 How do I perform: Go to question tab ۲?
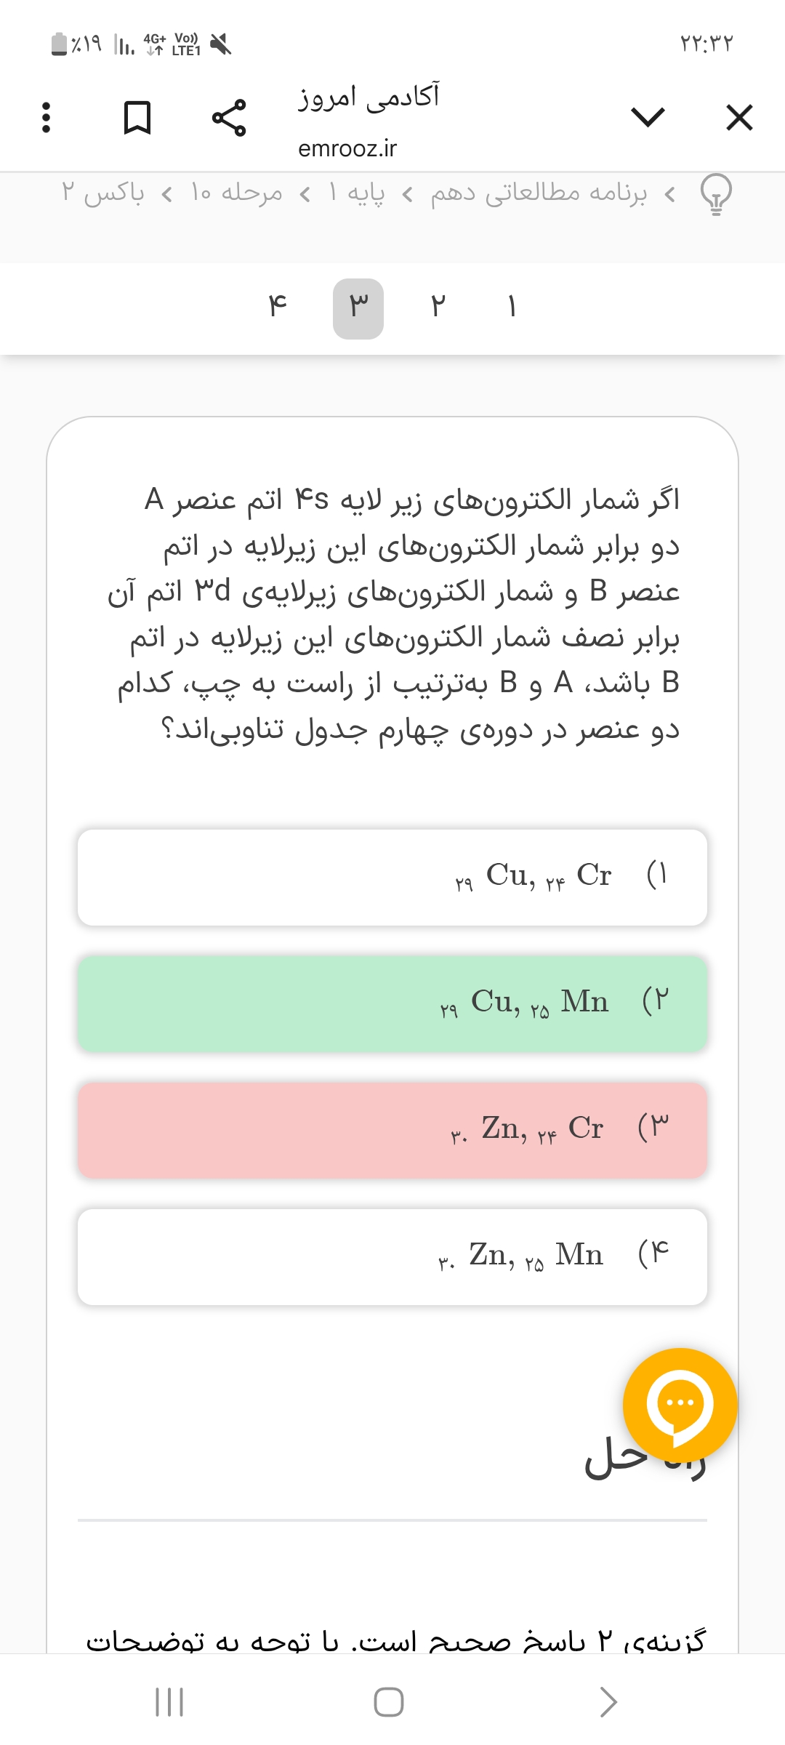click(x=437, y=308)
